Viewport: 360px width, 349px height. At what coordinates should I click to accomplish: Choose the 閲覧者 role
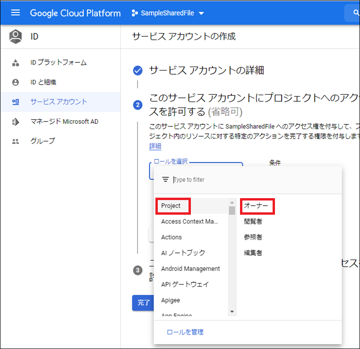253,221
